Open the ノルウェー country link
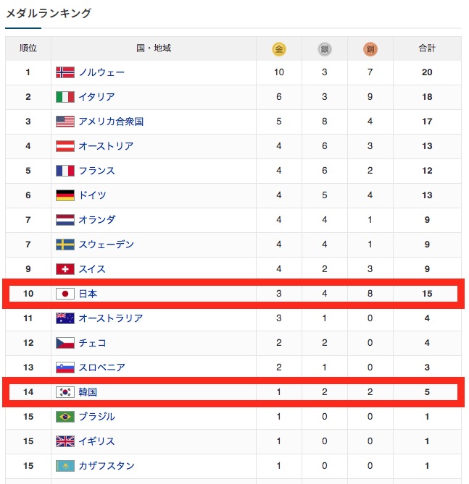The image size is (469, 484). click(101, 72)
